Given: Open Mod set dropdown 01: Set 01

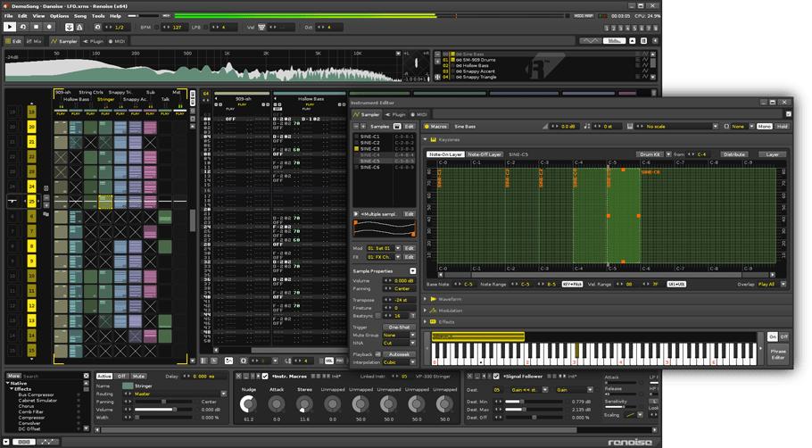Looking at the screenshot, I should click(384, 249).
